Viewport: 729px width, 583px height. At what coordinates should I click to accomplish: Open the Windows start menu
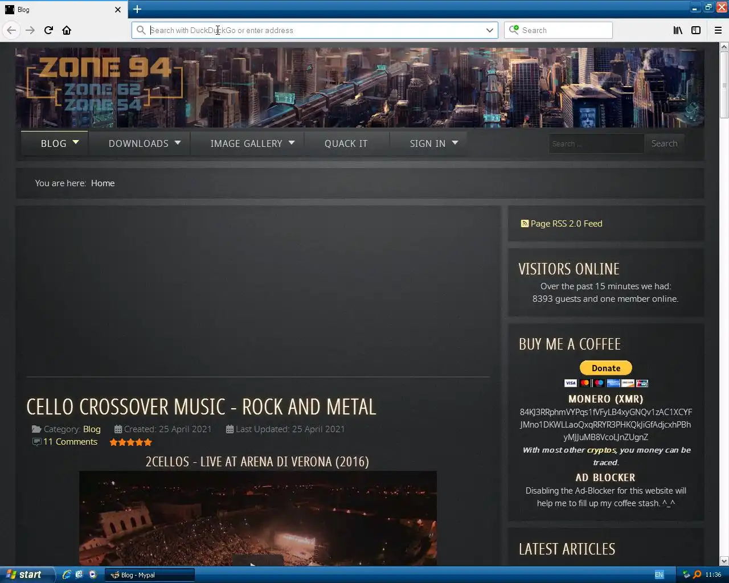pos(27,574)
